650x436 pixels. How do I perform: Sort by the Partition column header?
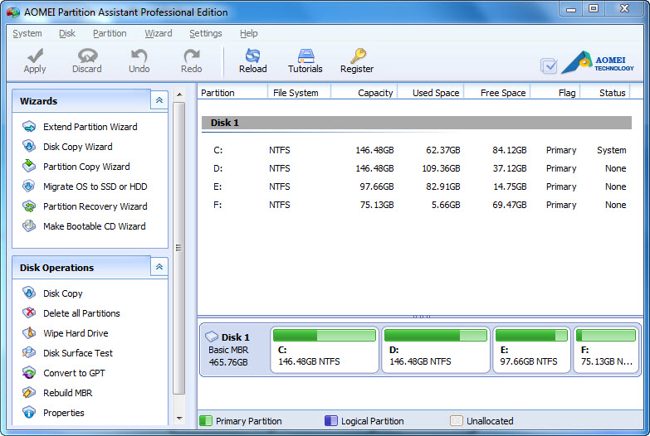[232, 93]
